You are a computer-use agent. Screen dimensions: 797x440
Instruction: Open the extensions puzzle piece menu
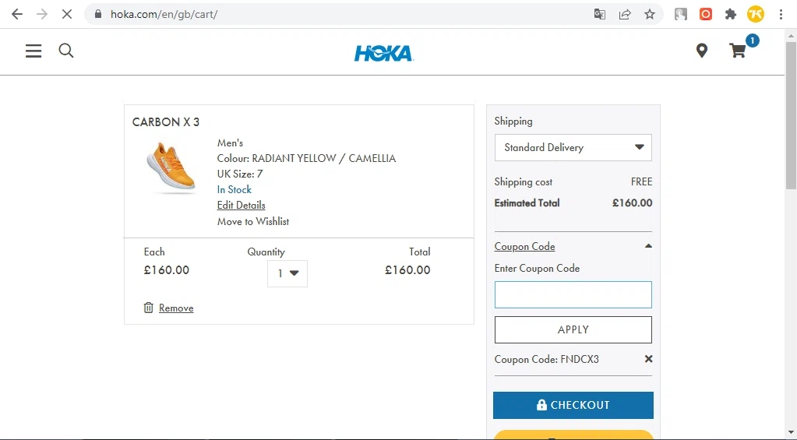click(x=731, y=14)
